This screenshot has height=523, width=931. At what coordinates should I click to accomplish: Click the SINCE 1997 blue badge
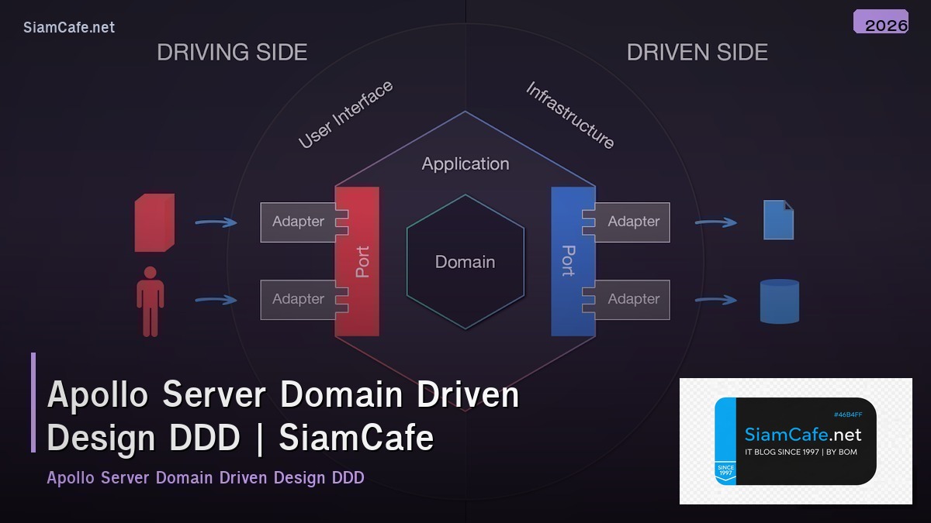click(725, 469)
